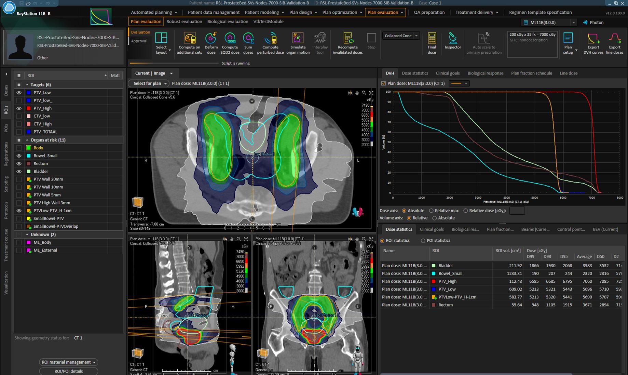Maximize the coronal view
The height and width of the screenshot is (375, 628).
pos(371,239)
